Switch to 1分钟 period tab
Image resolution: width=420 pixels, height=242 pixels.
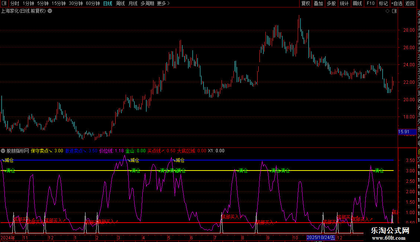click(x=28, y=3)
